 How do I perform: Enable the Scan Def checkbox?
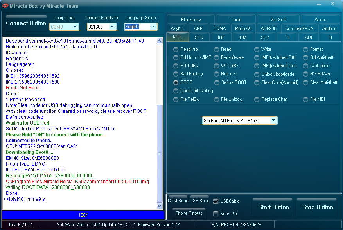tap(215, 214)
